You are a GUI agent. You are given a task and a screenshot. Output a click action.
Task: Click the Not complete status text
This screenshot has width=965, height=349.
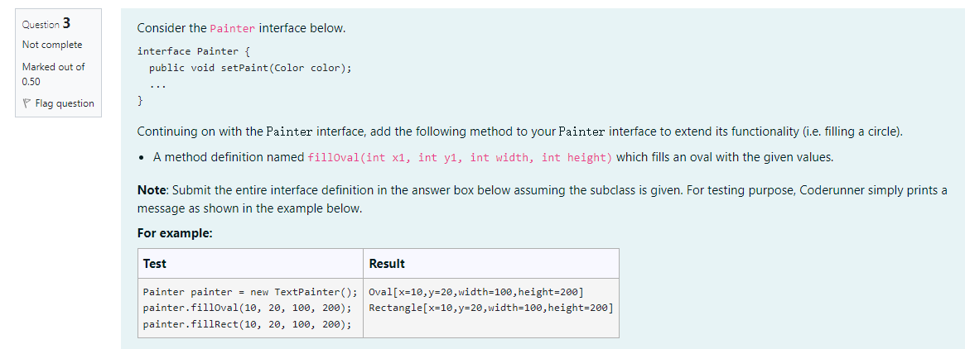tap(52, 45)
